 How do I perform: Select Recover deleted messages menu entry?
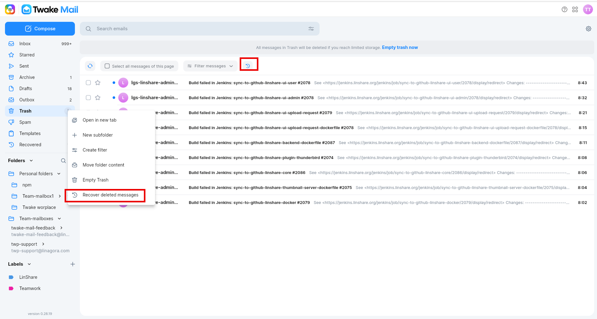111,195
